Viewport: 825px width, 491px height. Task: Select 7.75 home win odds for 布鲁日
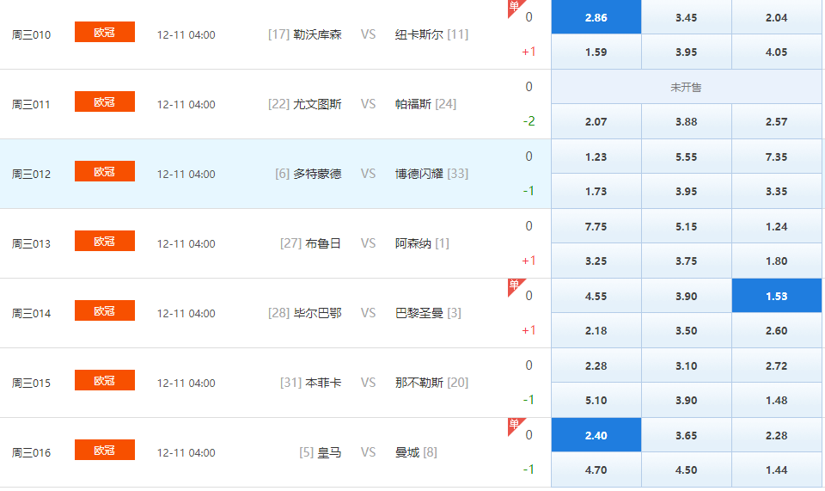click(x=596, y=226)
